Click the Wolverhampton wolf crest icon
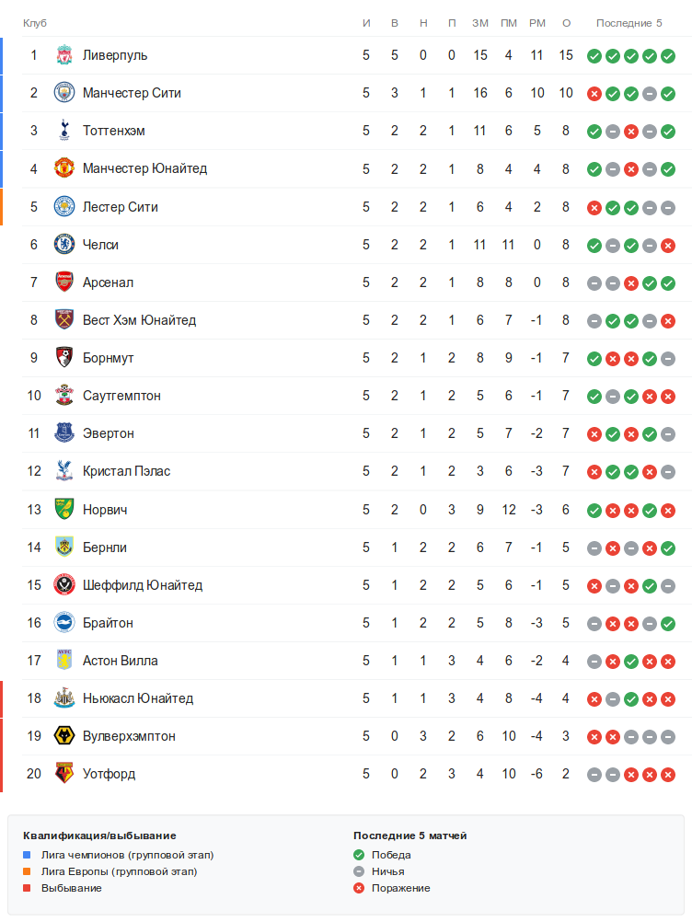 click(63, 736)
